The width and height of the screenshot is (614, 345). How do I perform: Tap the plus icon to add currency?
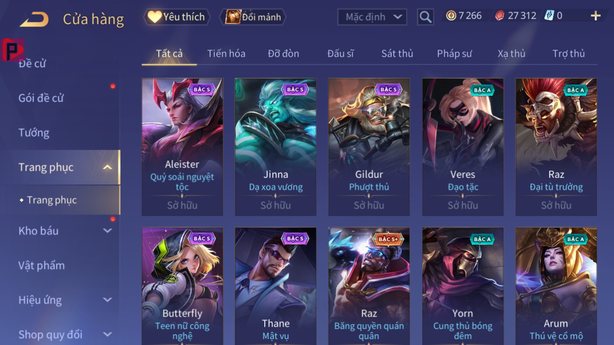pyautogui.click(x=595, y=16)
